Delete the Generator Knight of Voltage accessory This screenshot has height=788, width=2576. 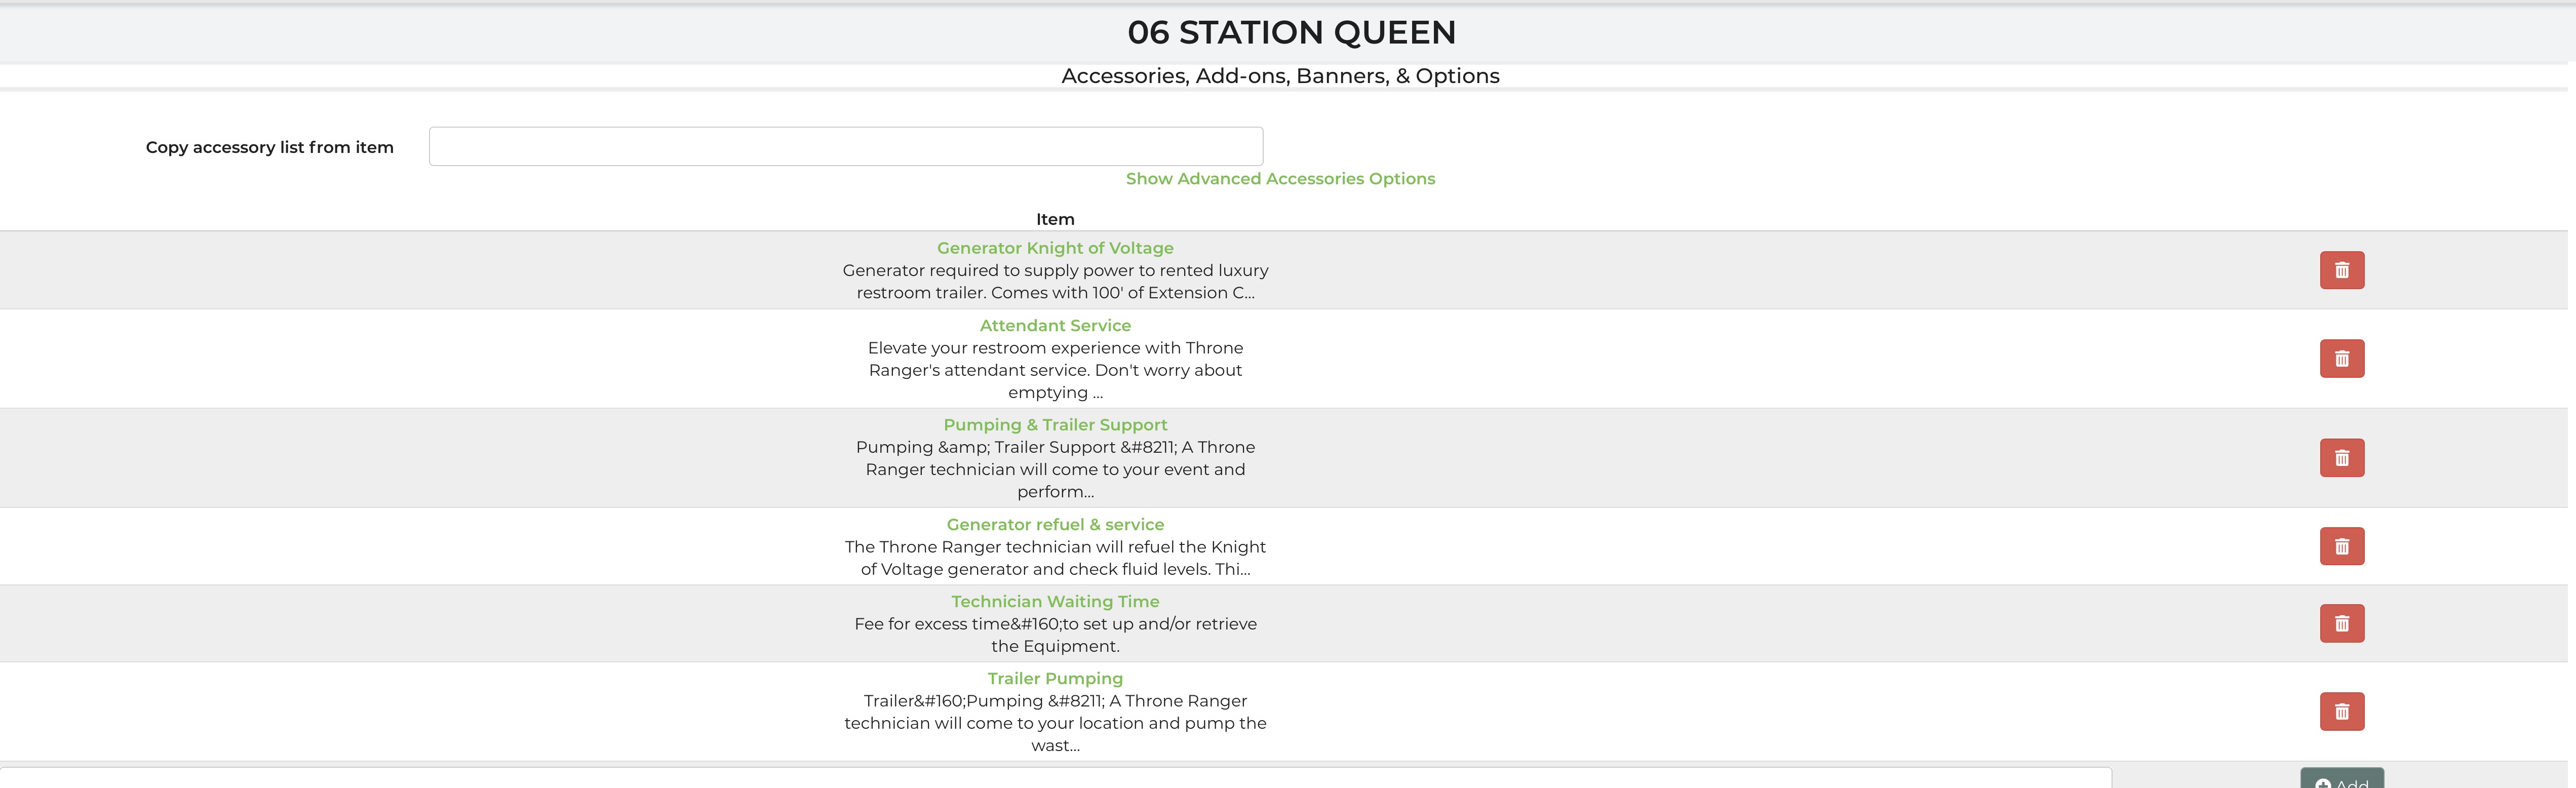click(2341, 270)
